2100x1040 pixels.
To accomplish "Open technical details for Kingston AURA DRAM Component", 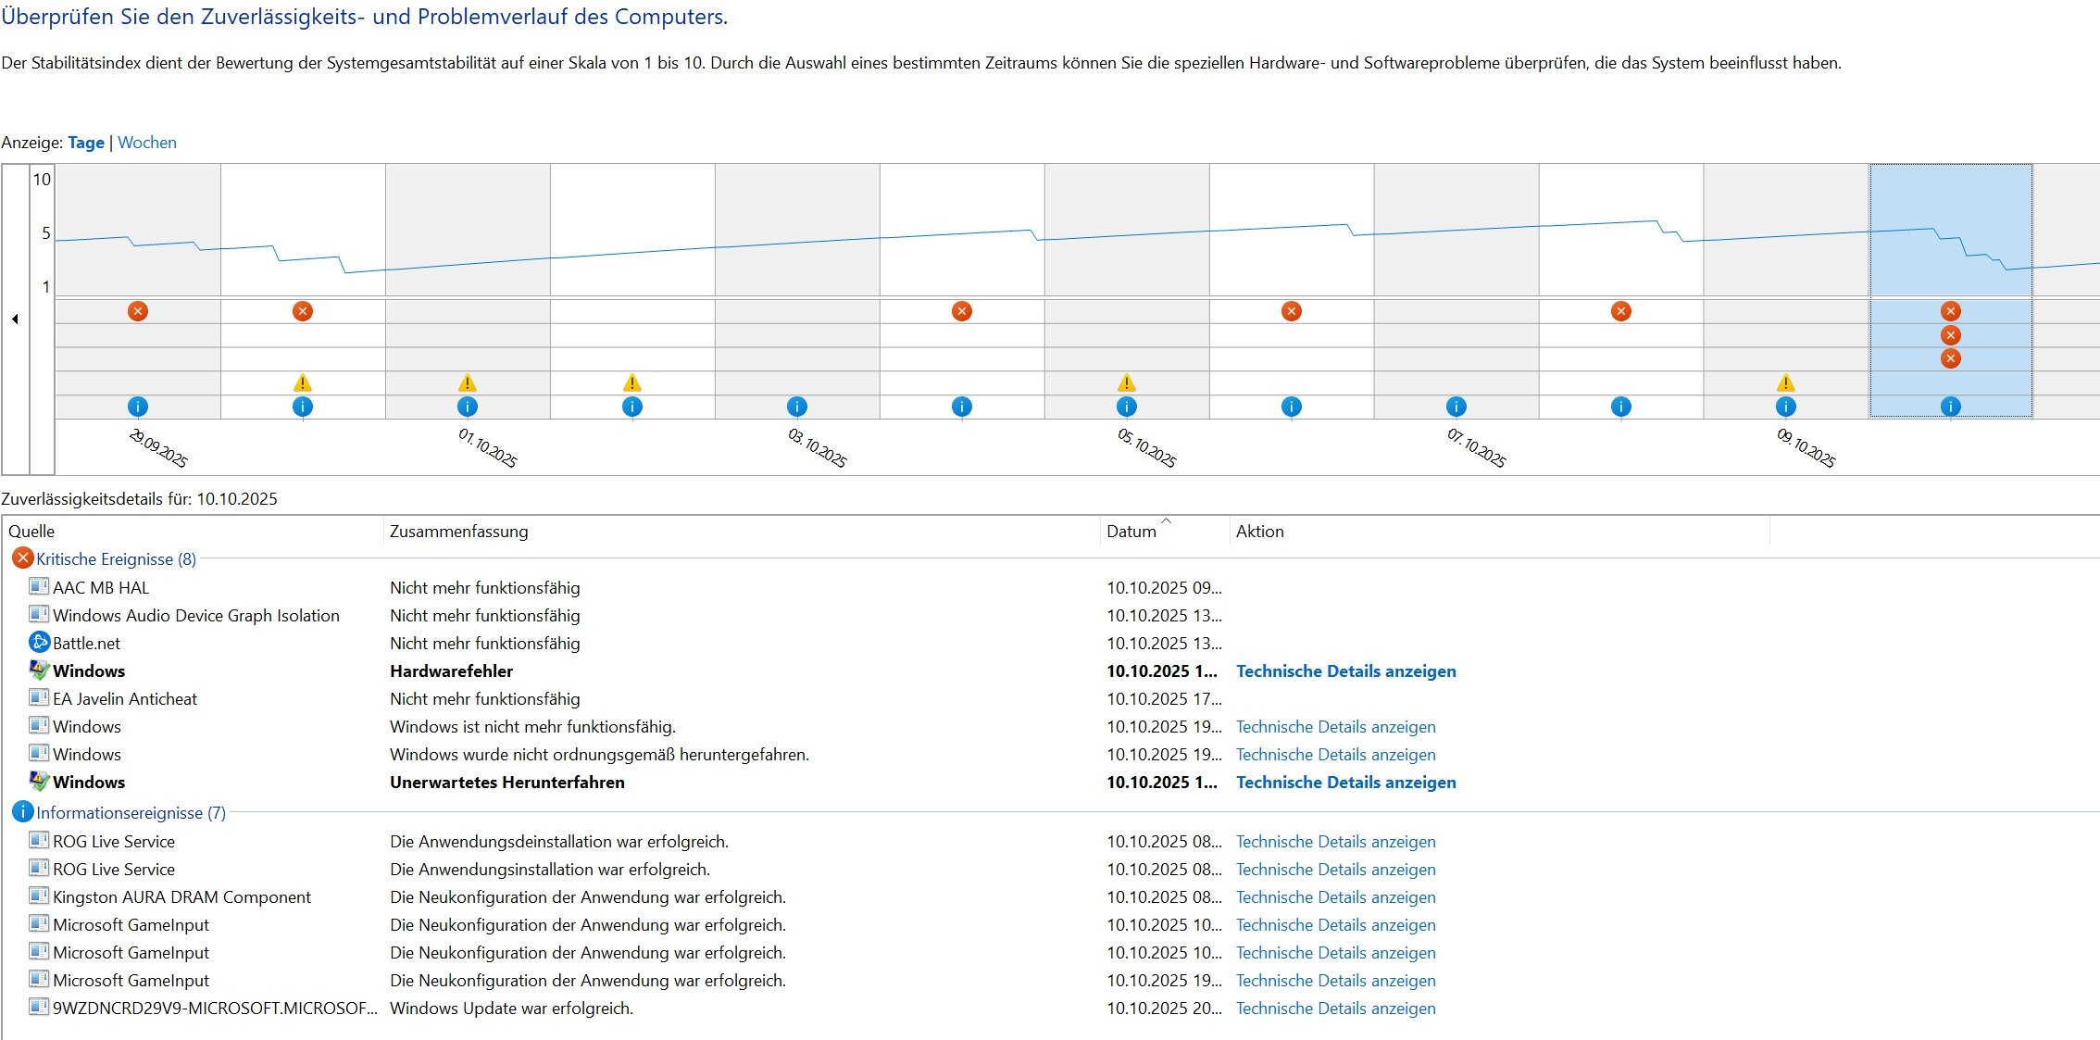I will (1335, 897).
